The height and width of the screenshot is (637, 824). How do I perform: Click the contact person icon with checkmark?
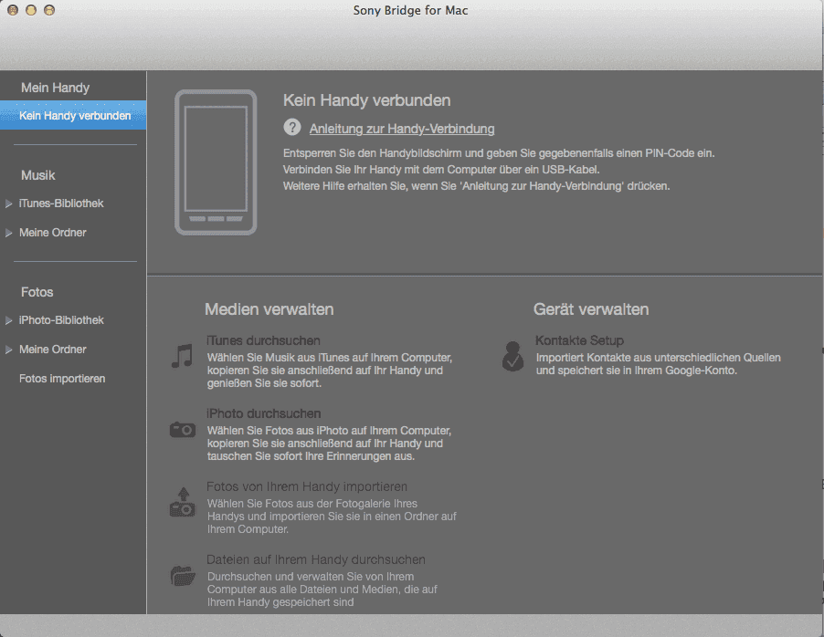tap(512, 356)
